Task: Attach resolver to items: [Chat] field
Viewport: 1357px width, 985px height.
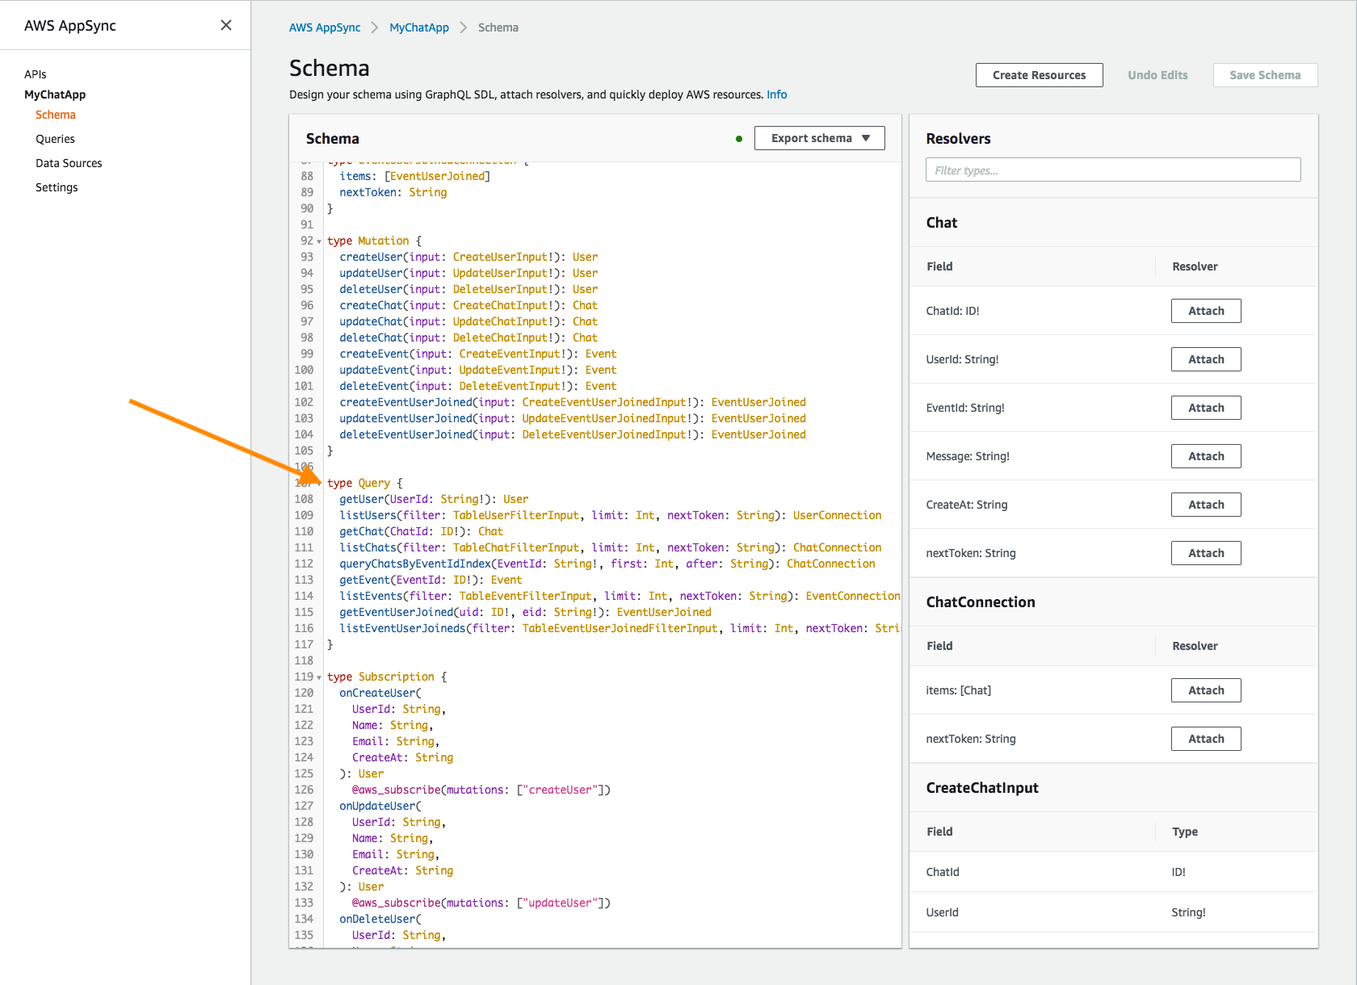Action: pyautogui.click(x=1206, y=690)
